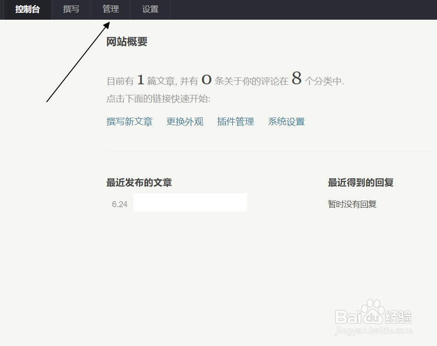This screenshot has height=346, width=437.
Task: Click the 暂时没有回复 text
Action: point(352,204)
